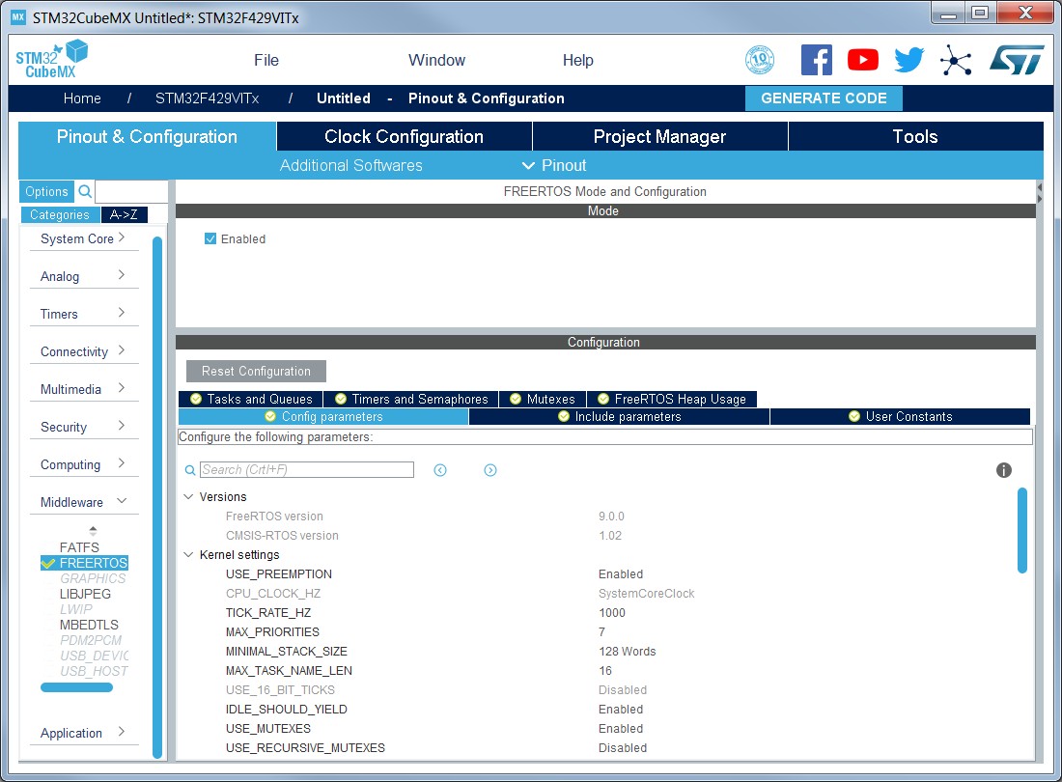1062x782 pixels.
Task: Open the ST Facebook page icon
Action: tap(816, 60)
